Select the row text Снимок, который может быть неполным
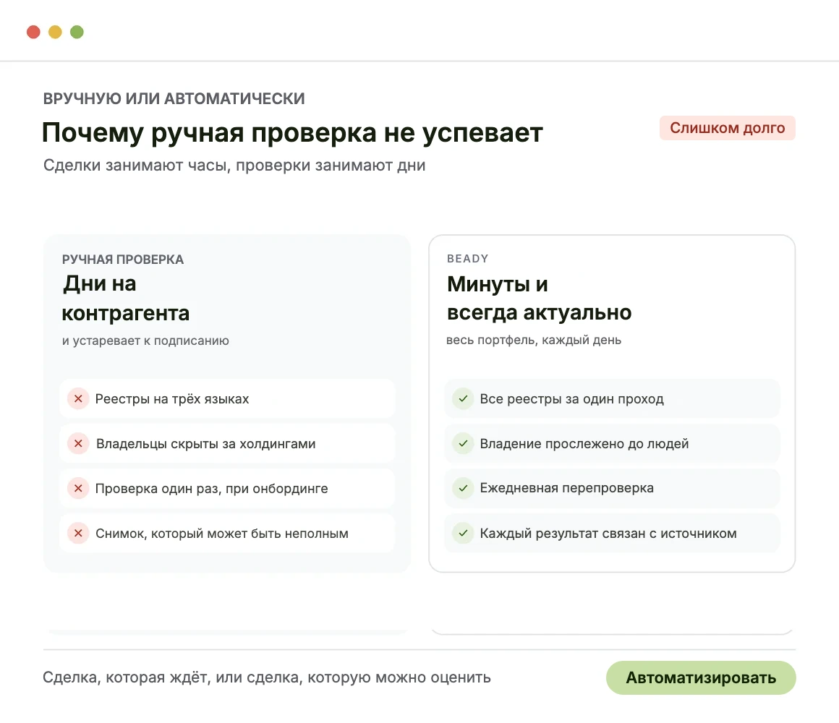Viewport: 839px width, 723px height. pyautogui.click(x=221, y=534)
